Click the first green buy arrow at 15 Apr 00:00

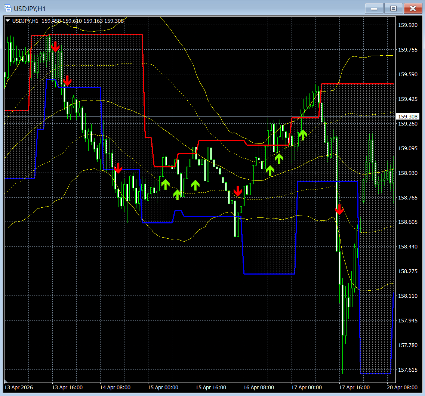coord(165,185)
